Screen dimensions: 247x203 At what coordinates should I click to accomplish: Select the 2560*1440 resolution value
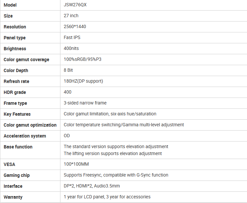click(75, 27)
